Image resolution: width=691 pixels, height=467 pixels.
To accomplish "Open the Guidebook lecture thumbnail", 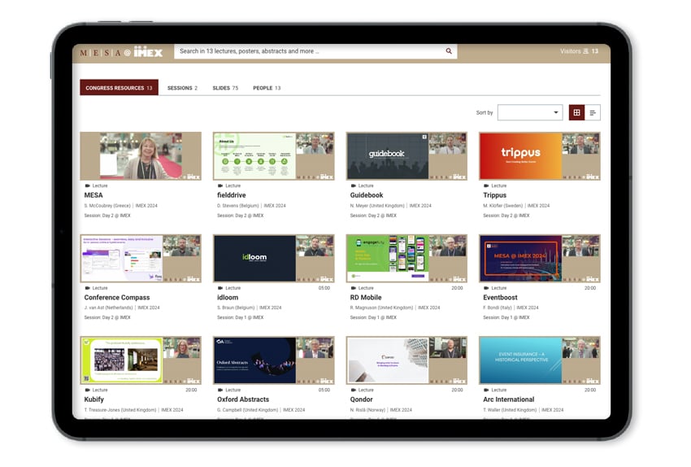I will coord(406,155).
